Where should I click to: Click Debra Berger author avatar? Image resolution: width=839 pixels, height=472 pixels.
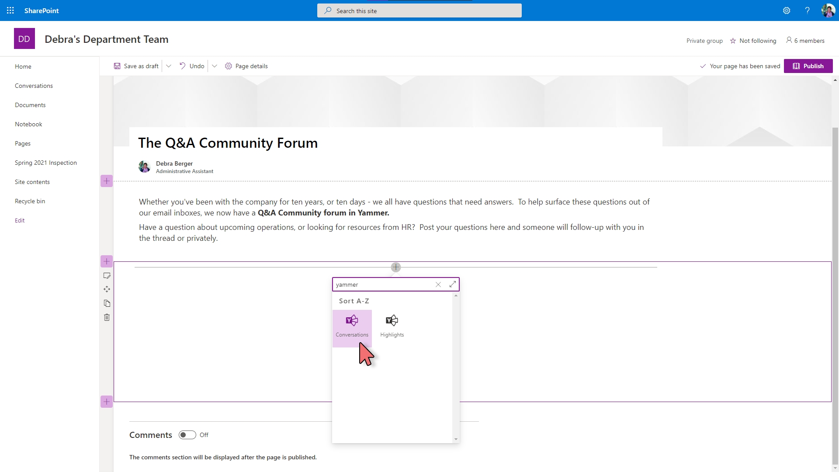coord(145,167)
